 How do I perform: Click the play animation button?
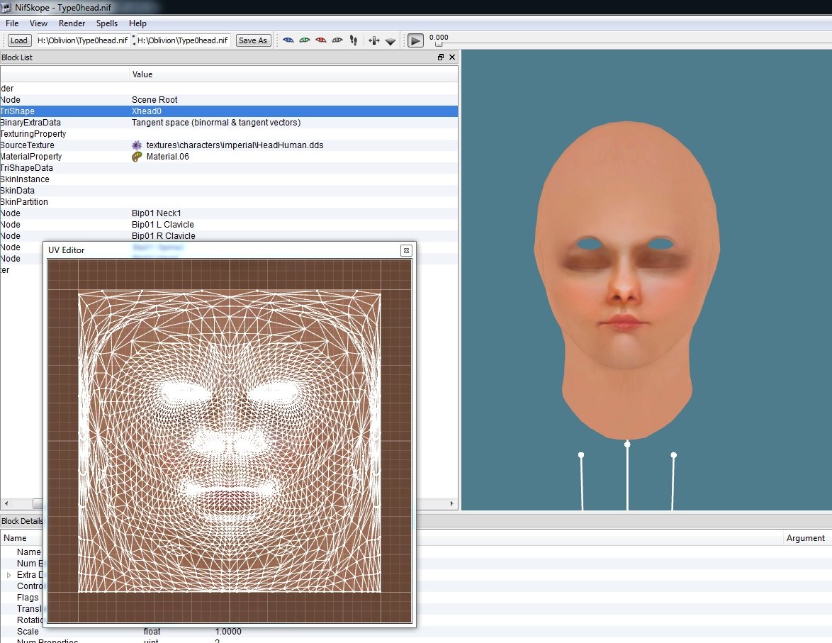tap(415, 40)
